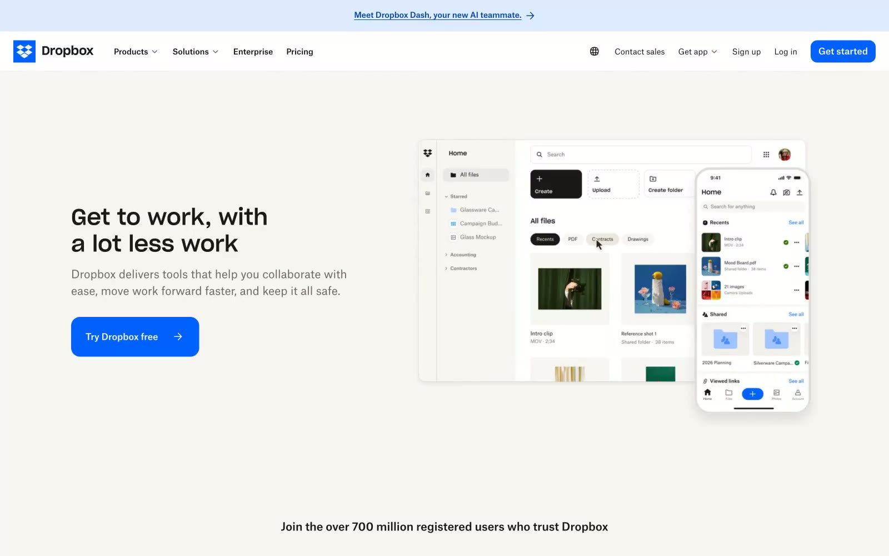This screenshot has height=556, width=889.
Task: Tap the Home tab icon on phone bottom bar
Action: (x=707, y=393)
